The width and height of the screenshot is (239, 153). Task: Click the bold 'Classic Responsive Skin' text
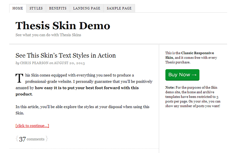pos(197,53)
